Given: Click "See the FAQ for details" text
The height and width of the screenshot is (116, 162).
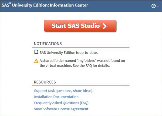Looking at the screenshot, I should 89,66.
